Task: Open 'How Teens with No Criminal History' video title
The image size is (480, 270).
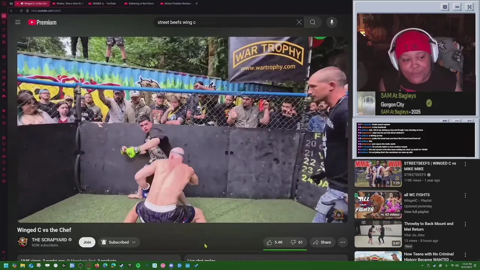Action: click(x=429, y=257)
